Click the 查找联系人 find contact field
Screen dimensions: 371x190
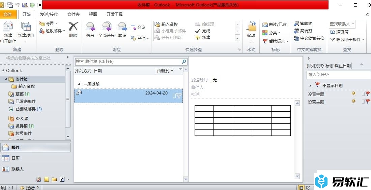coord(342,24)
